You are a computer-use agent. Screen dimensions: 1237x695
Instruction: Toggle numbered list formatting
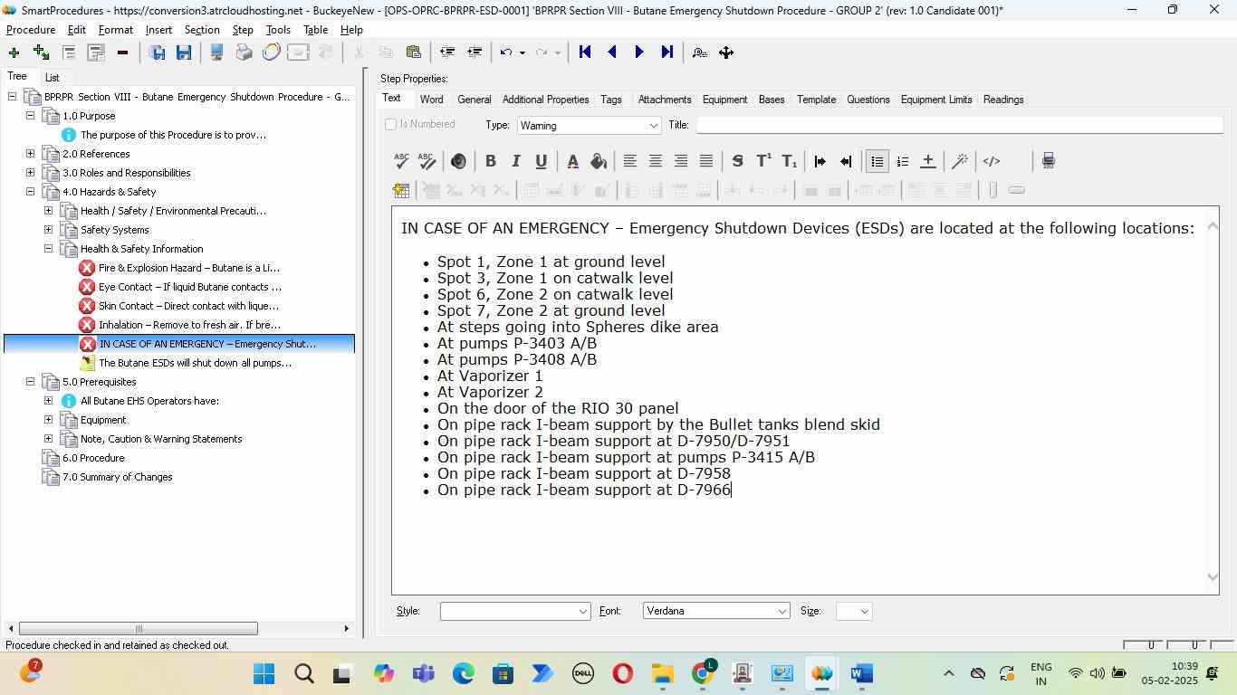[903, 161]
